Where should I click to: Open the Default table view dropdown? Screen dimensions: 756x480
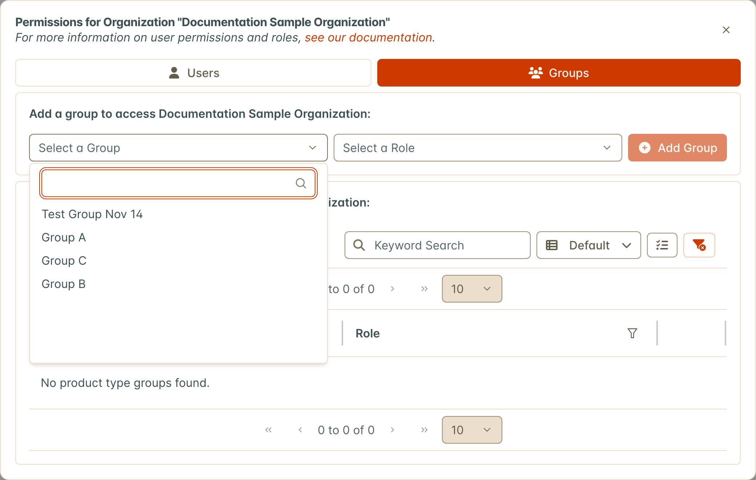click(x=588, y=245)
